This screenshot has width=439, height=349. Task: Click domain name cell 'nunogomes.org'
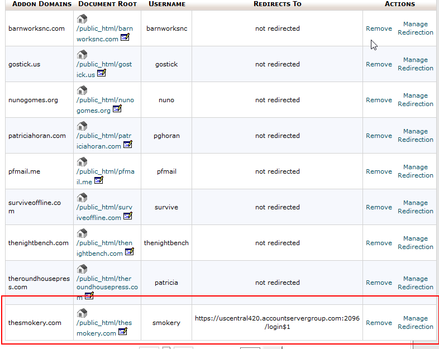coord(33,100)
